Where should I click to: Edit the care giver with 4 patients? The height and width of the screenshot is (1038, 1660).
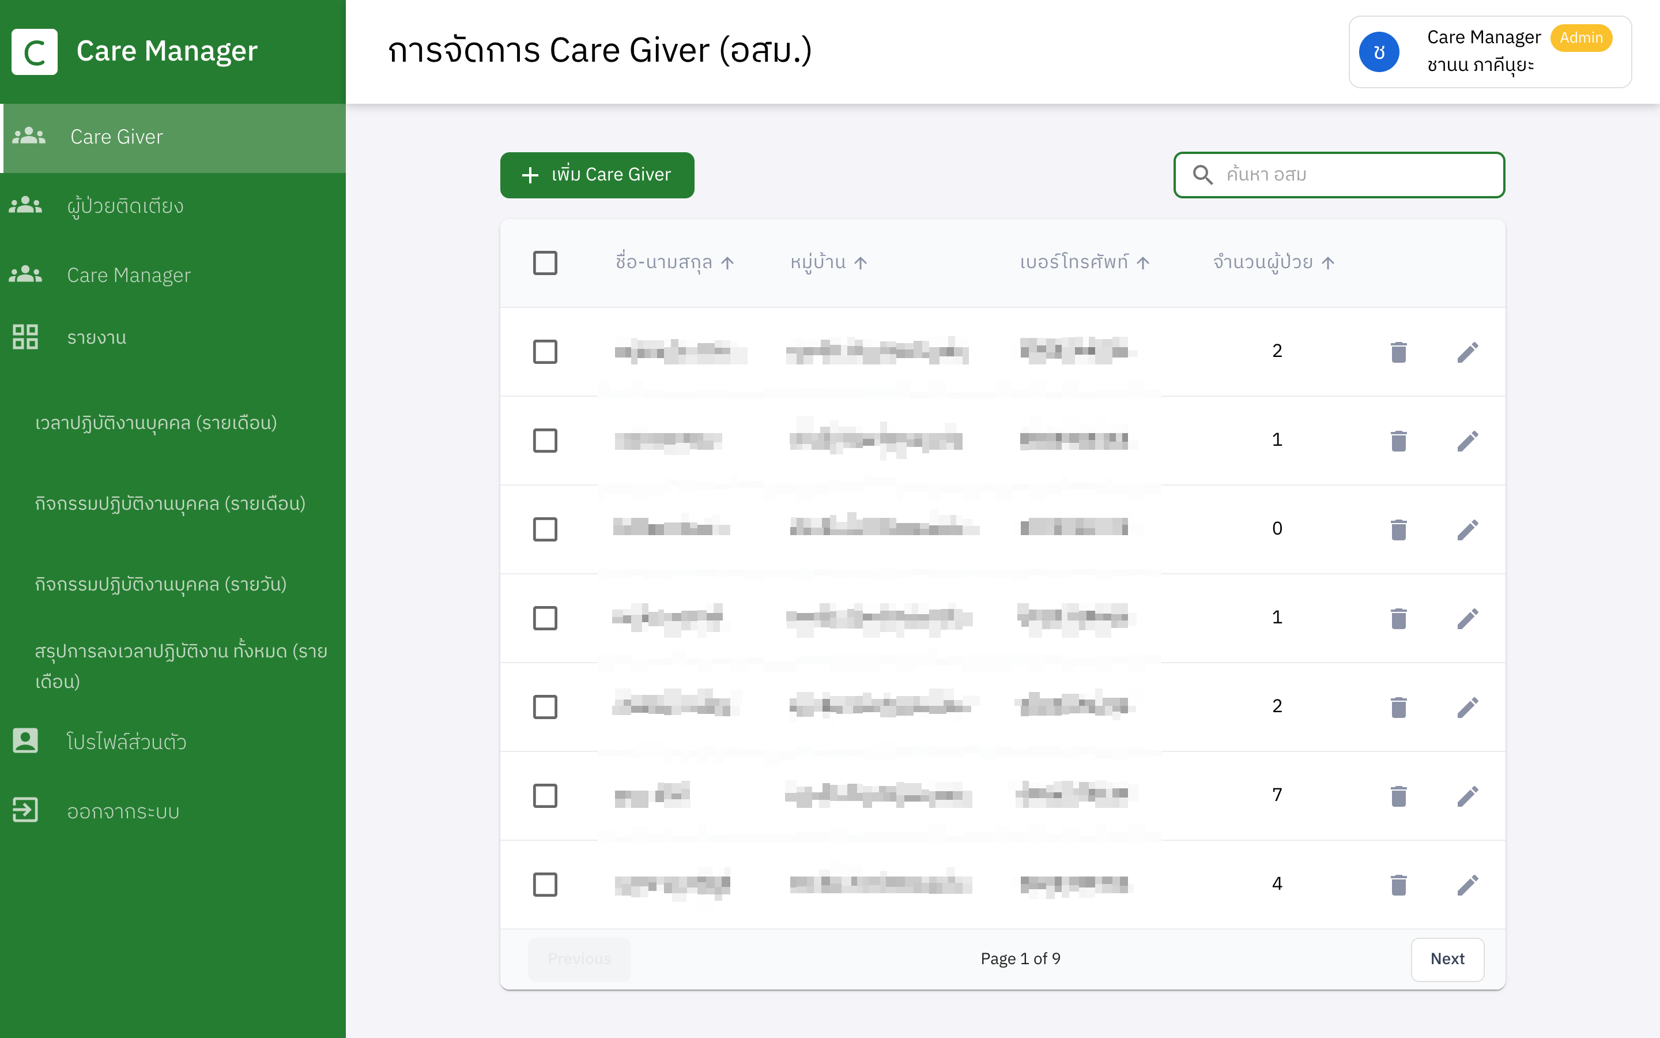coord(1467,884)
